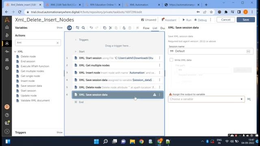Redo the last action

[97, 28]
